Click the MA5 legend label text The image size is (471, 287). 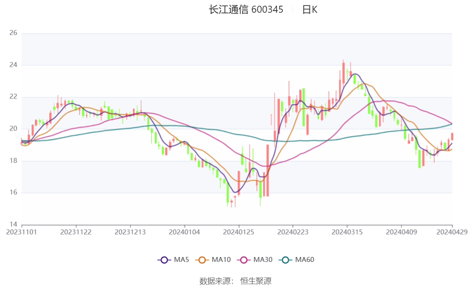pyautogui.click(x=181, y=259)
